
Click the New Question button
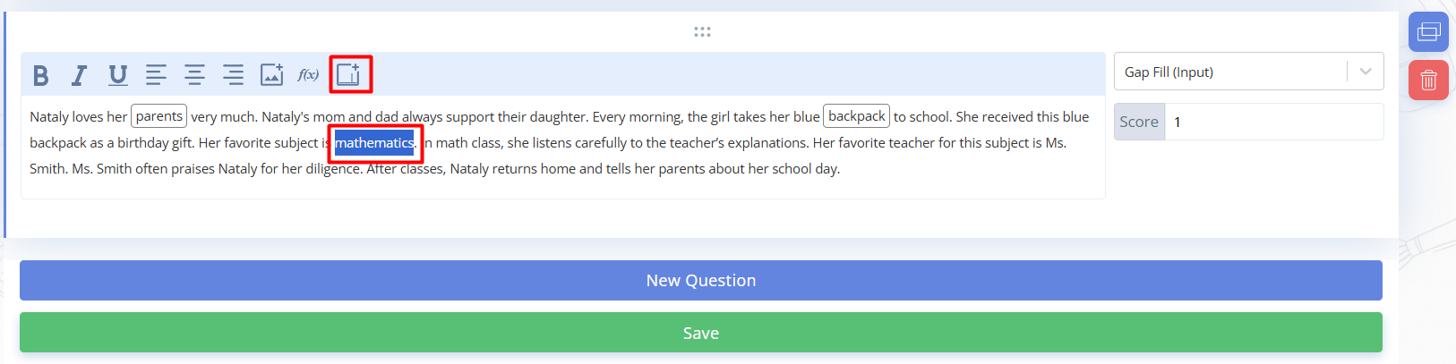click(x=700, y=281)
